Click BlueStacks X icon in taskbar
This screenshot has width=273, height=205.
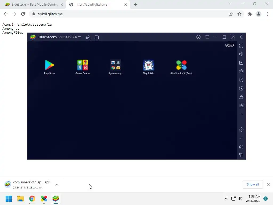click(x=44, y=199)
